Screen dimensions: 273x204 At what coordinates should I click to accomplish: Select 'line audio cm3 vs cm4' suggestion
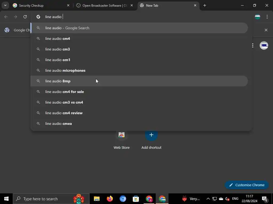tap(139, 102)
